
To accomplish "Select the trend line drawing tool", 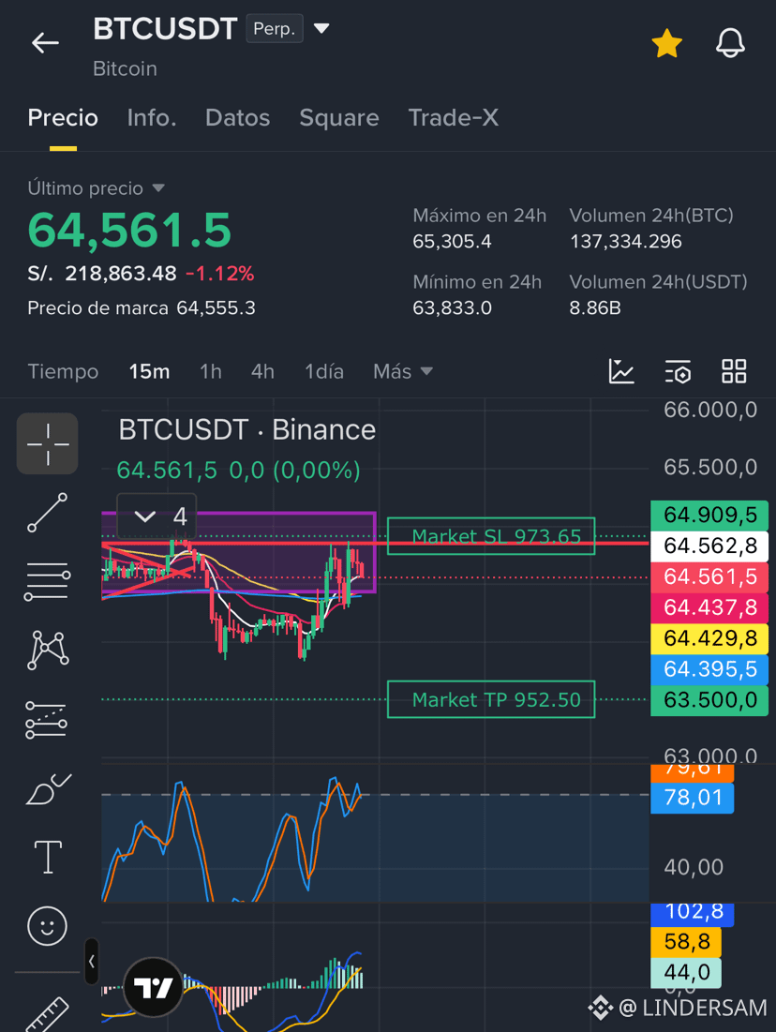I will click(48, 512).
